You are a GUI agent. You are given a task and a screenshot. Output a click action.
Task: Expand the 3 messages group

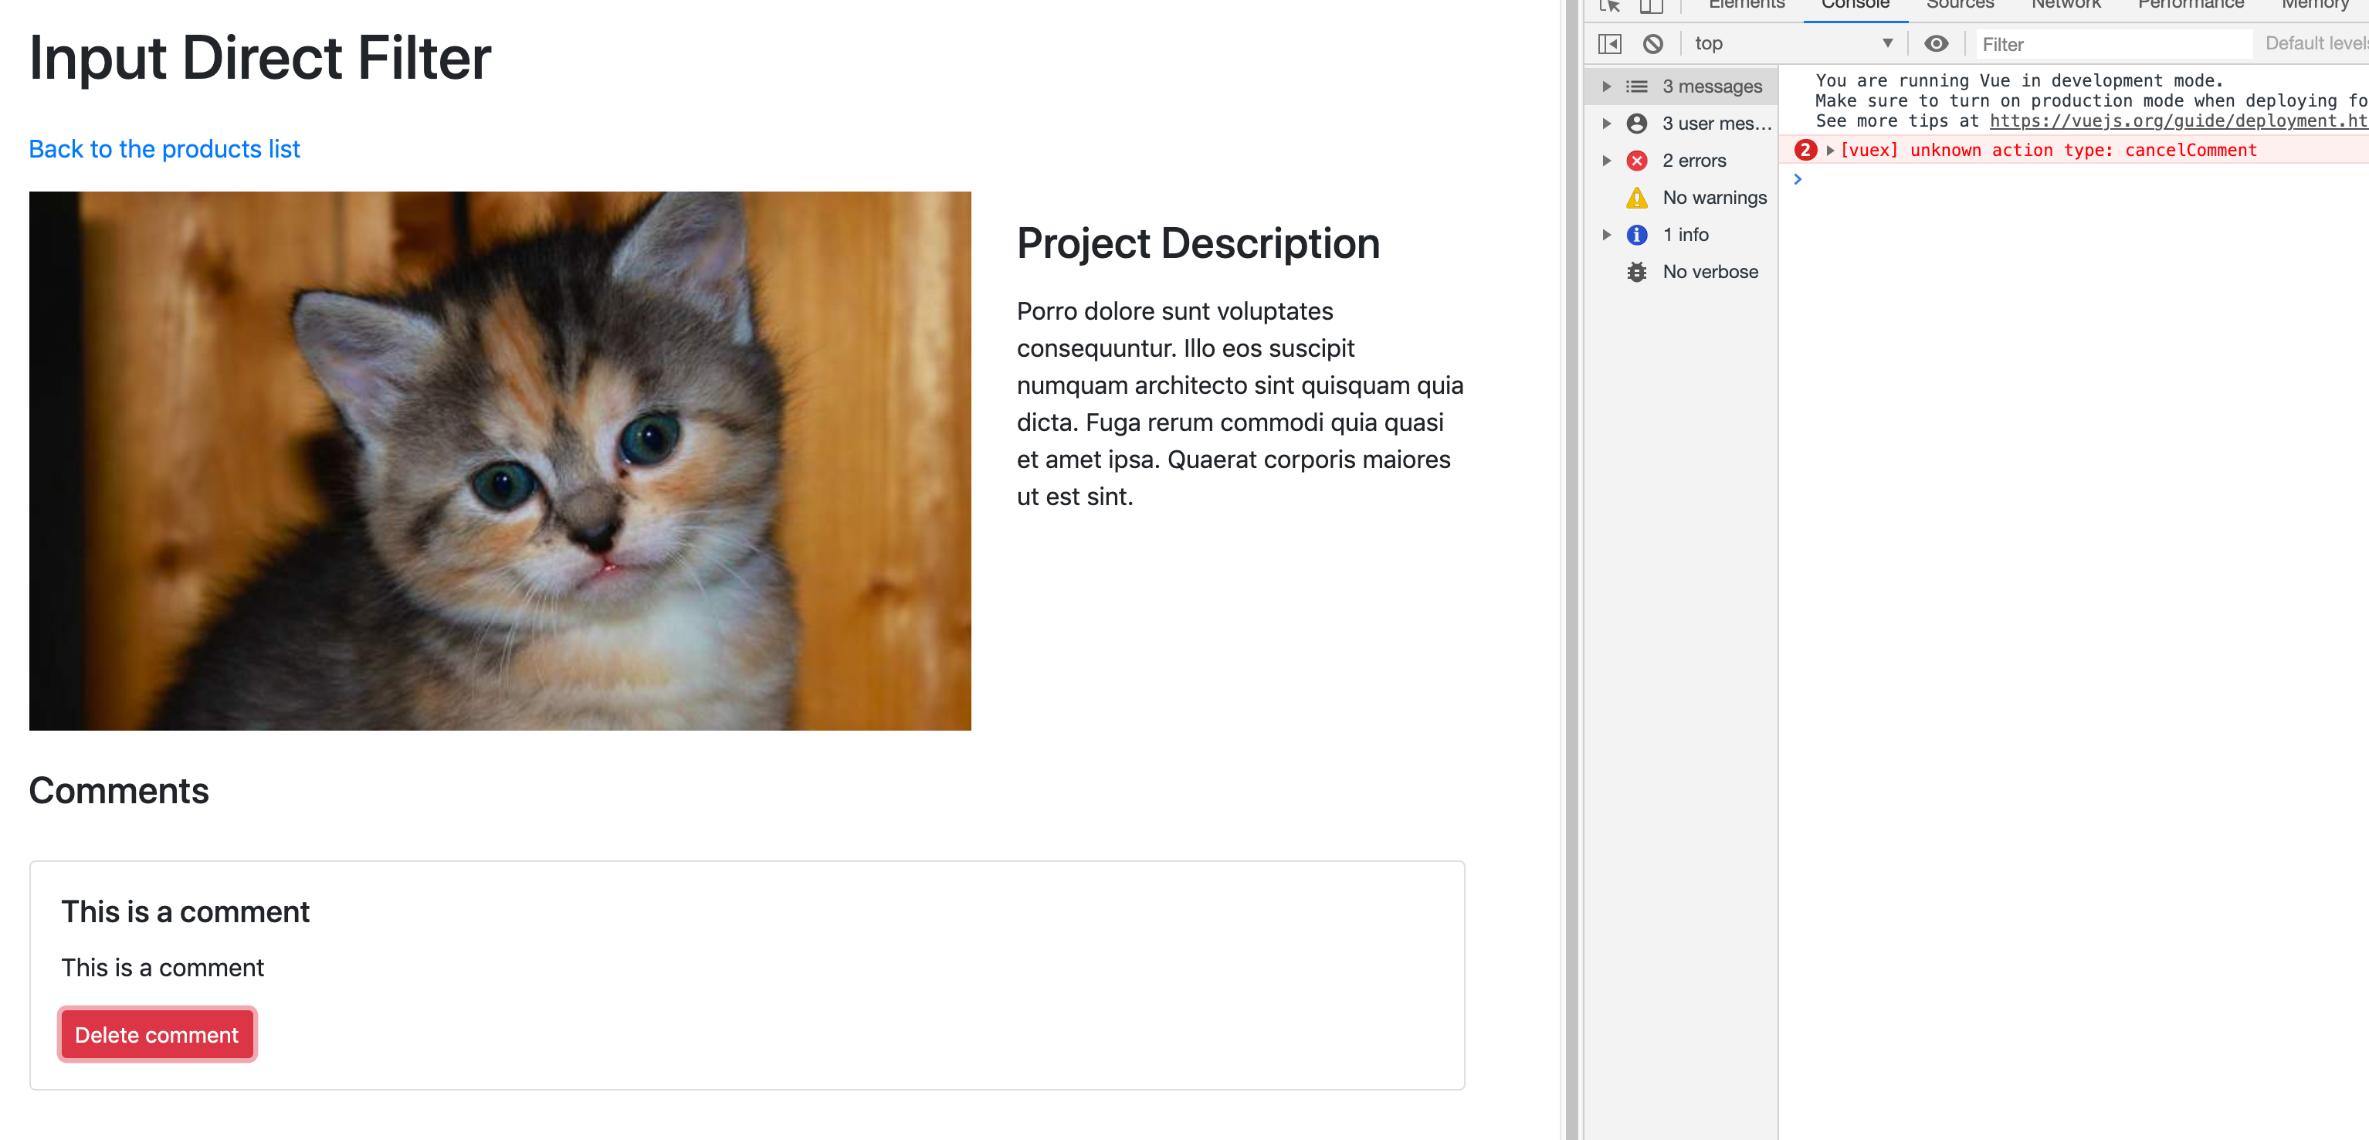[1607, 87]
